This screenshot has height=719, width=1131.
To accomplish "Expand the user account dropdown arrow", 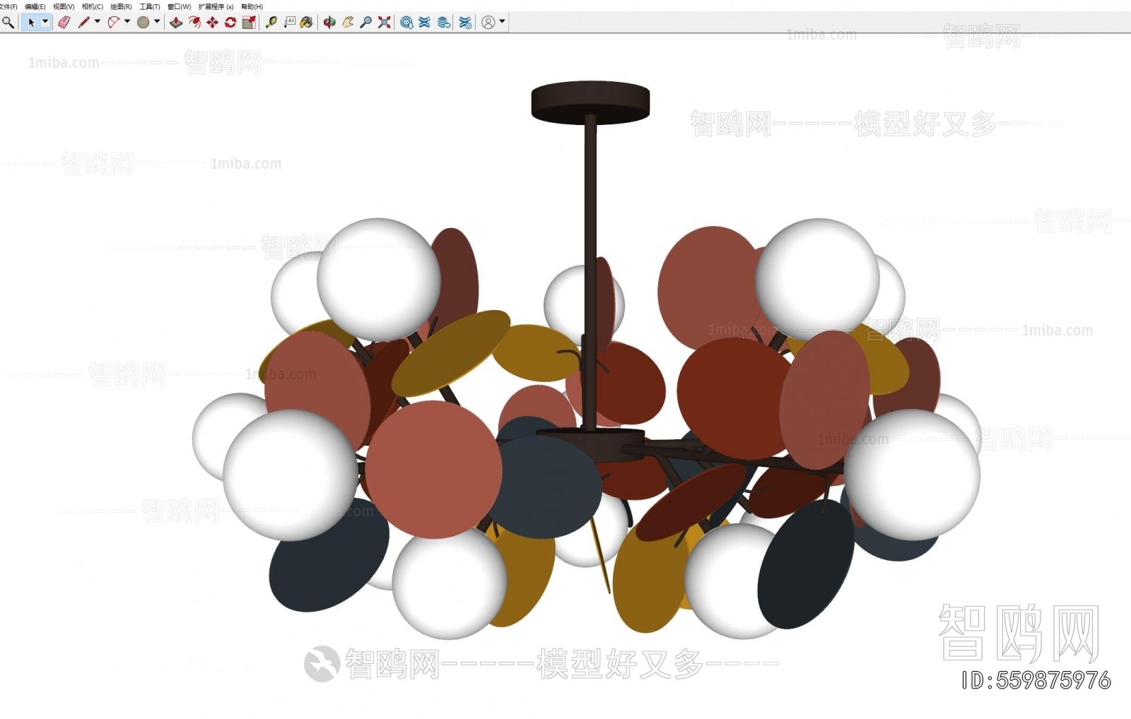I will (502, 22).
